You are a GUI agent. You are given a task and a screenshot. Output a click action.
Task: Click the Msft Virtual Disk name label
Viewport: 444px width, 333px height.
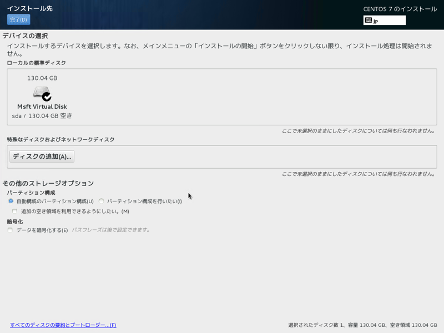pos(42,107)
